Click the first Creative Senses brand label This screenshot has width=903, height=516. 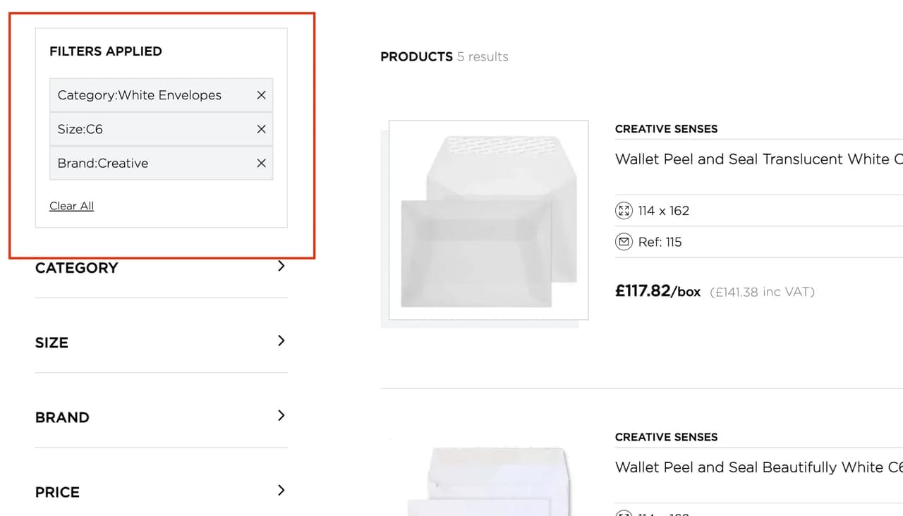(666, 129)
